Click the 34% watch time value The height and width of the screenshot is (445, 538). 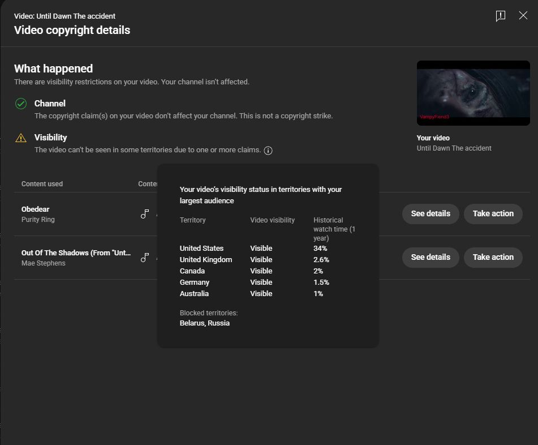pos(320,248)
